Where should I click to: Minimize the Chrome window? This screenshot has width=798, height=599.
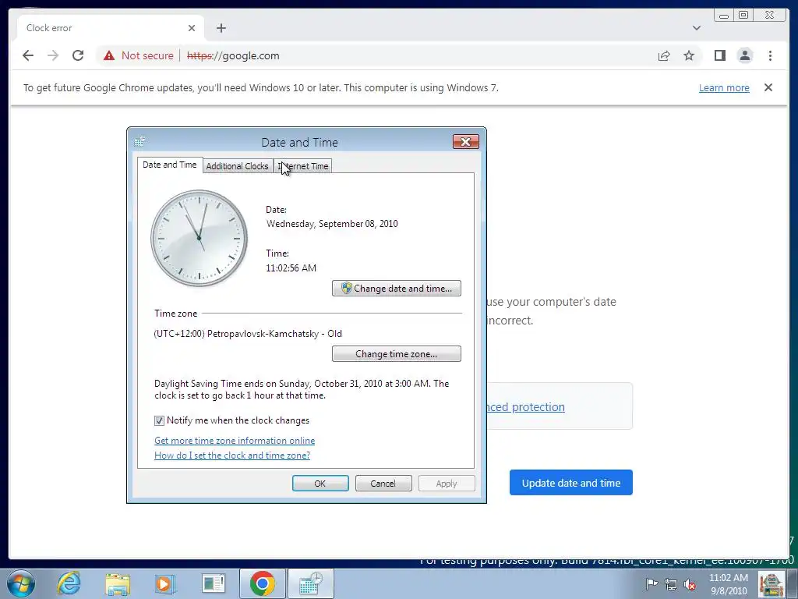[724, 16]
